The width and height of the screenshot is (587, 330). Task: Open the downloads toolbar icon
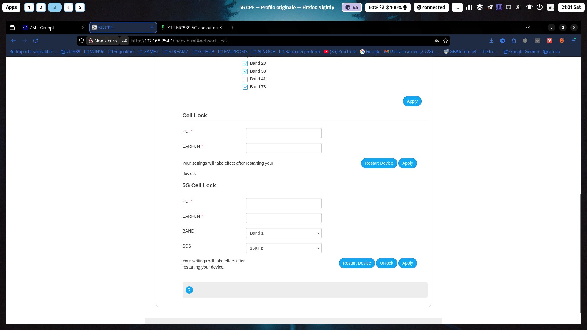click(x=491, y=41)
